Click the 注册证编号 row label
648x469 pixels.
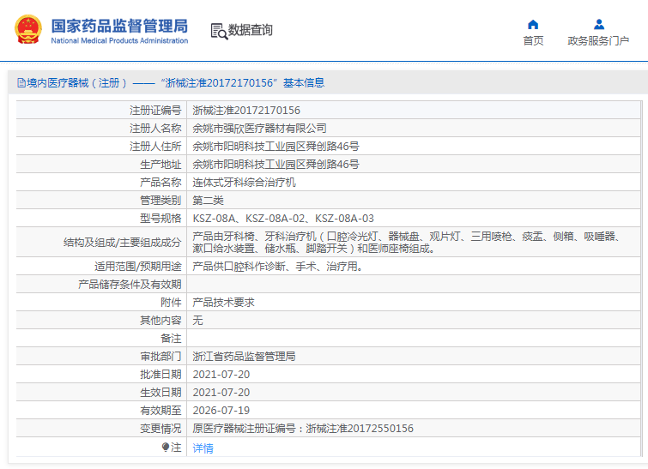[x=155, y=111]
